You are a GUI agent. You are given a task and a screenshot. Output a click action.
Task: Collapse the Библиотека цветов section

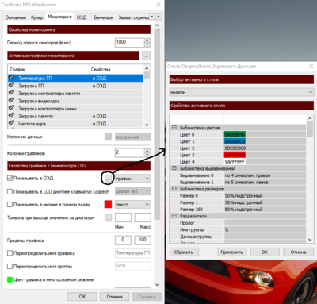coord(174,128)
